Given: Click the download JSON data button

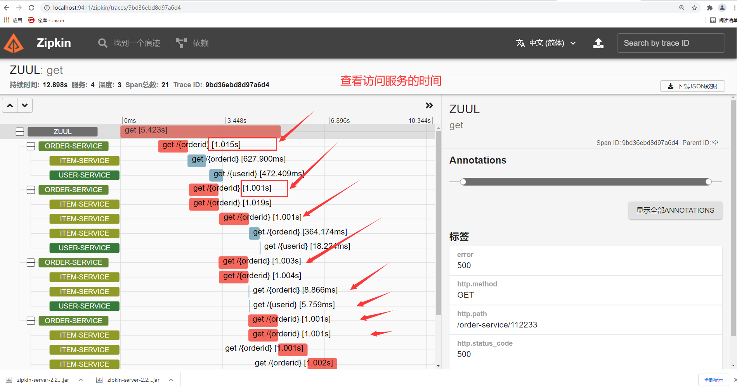Looking at the screenshot, I should (692, 86).
